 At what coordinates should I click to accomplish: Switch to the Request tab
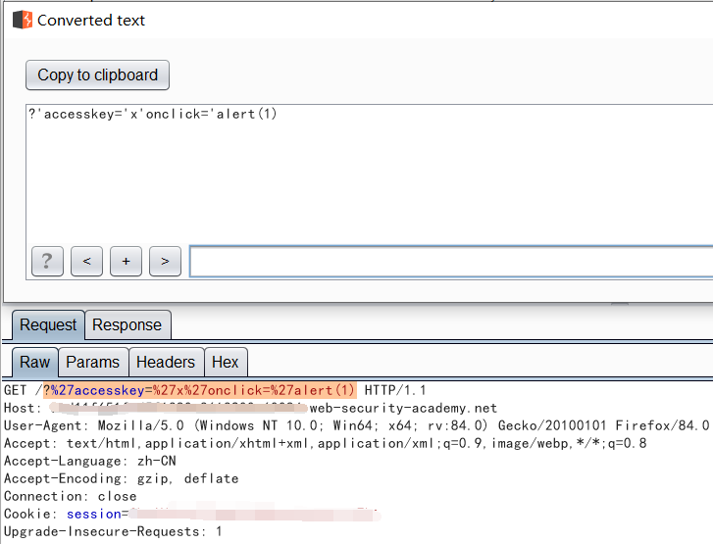click(48, 325)
